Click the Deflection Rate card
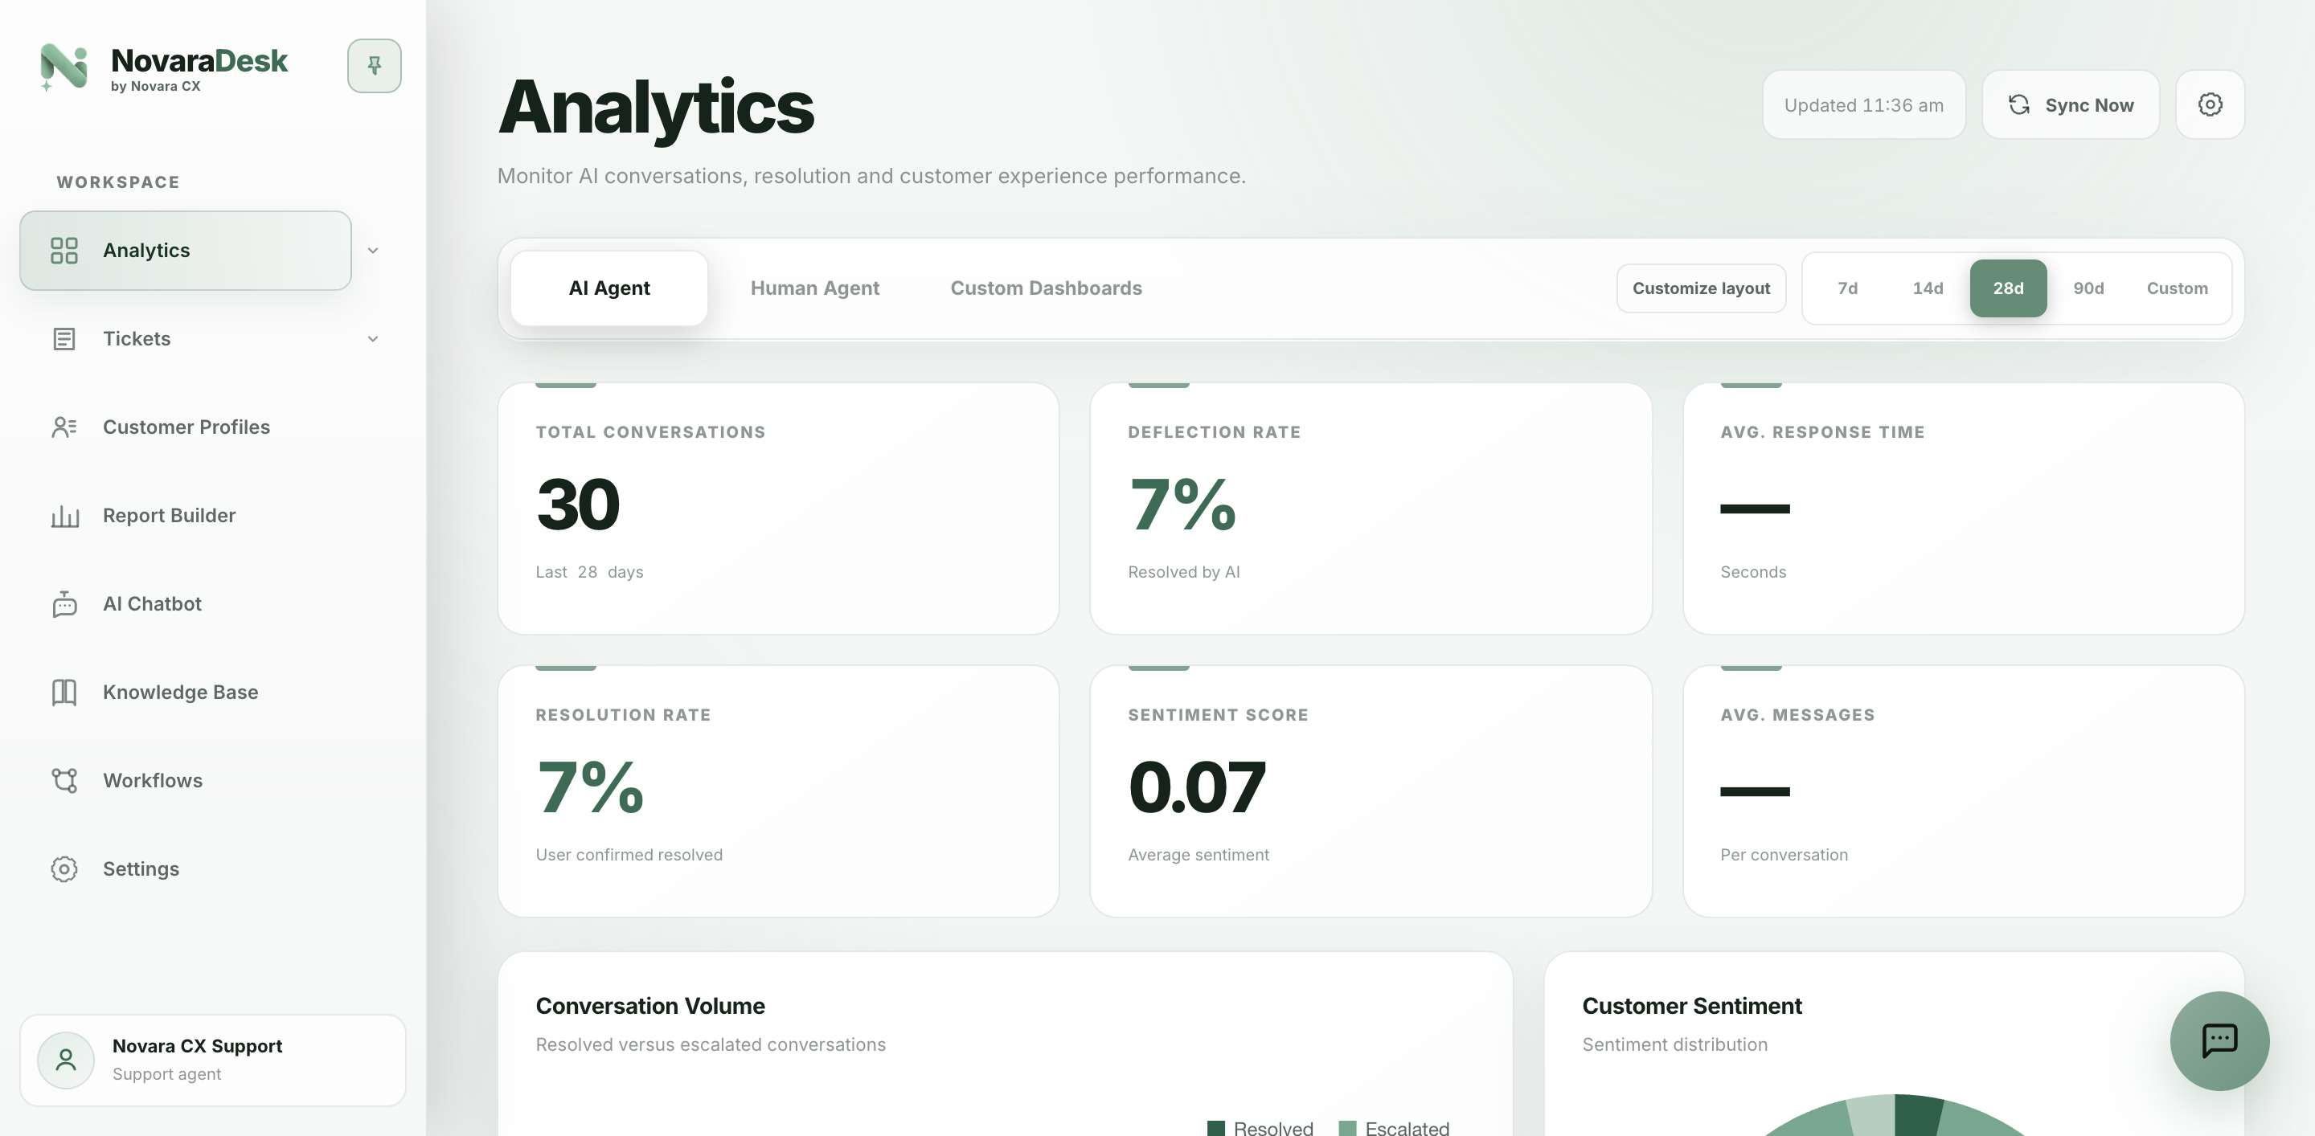Screen dimensions: 2315x1136 pyautogui.click(x=1371, y=509)
